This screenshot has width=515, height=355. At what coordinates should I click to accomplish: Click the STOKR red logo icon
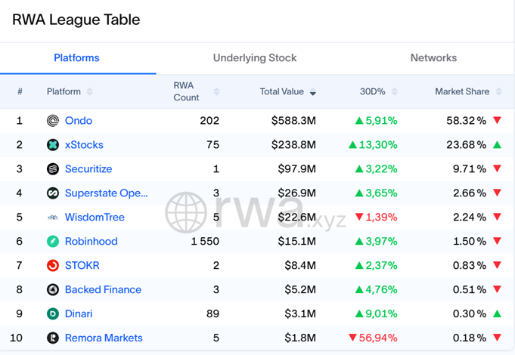coord(53,266)
